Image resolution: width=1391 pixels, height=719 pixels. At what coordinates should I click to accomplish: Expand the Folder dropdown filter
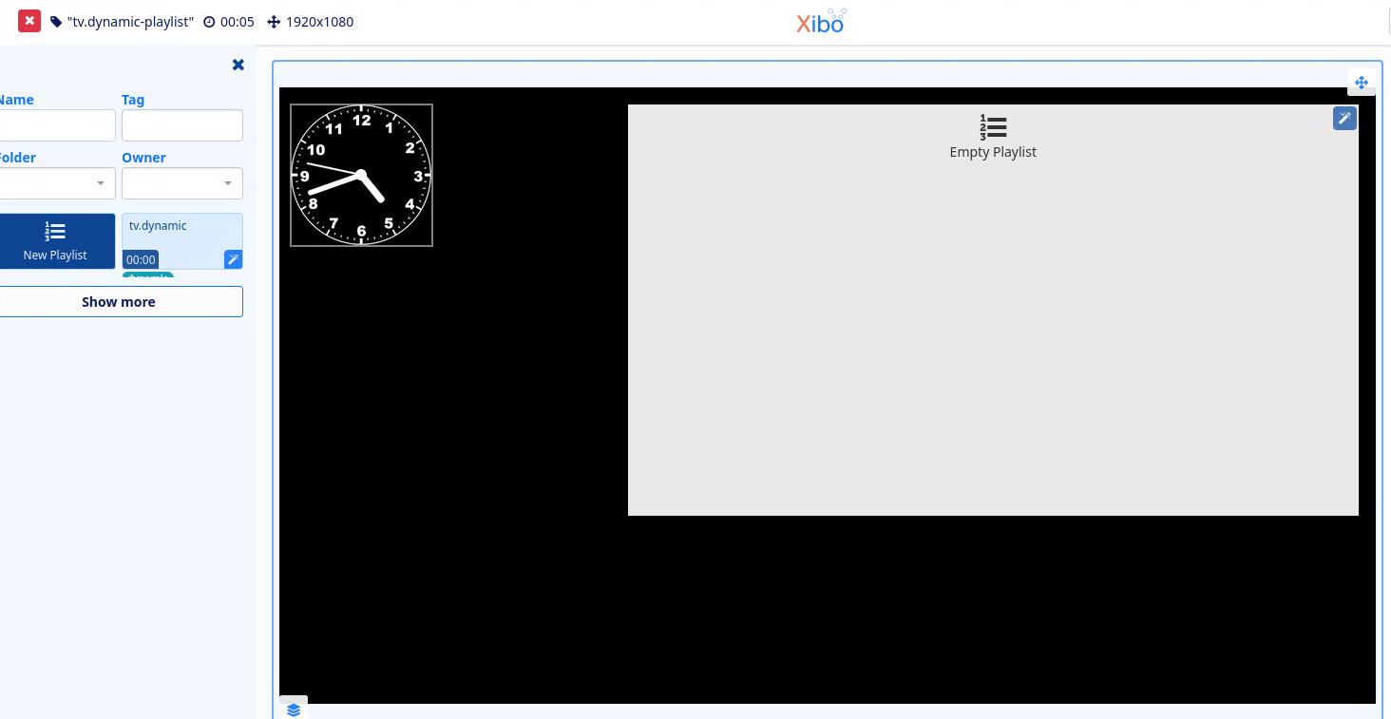click(57, 183)
